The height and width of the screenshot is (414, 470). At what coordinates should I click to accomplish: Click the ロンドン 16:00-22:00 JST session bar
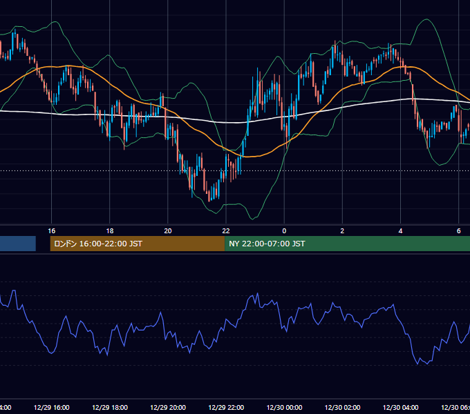coord(138,244)
